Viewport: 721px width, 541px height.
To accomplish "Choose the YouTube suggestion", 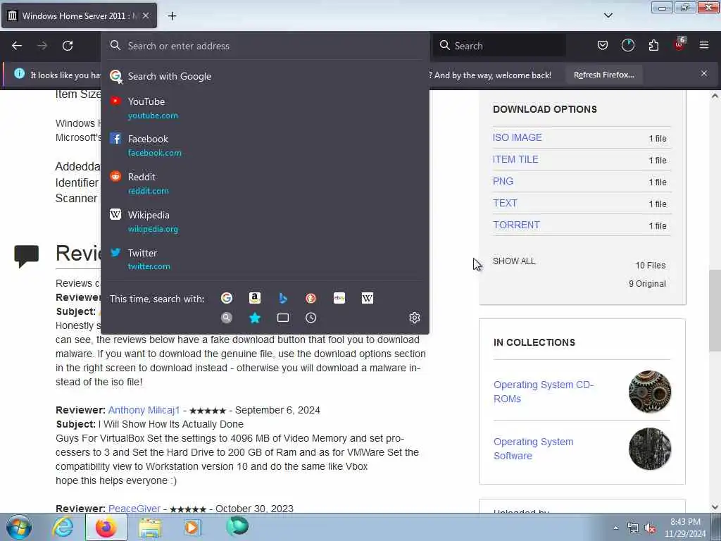I will [265, 108].
